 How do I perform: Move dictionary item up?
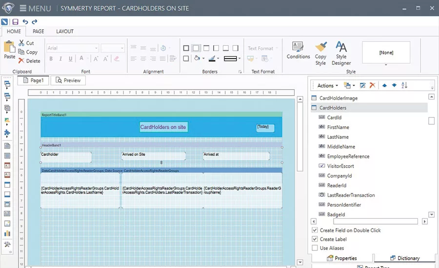point(384,85)
